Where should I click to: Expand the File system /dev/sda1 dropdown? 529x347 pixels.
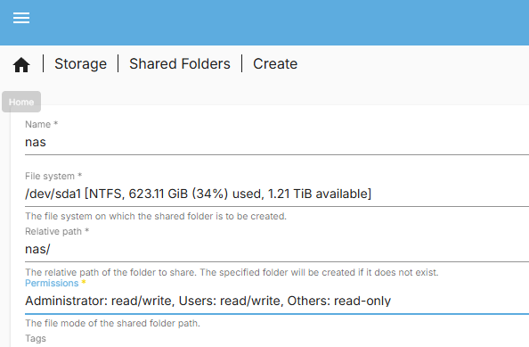(277, 194)
